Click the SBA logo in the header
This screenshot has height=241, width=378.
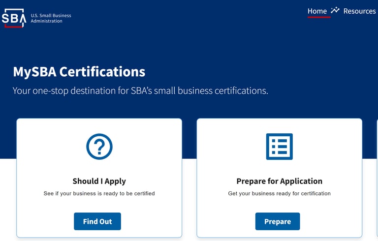click(14, 18)
